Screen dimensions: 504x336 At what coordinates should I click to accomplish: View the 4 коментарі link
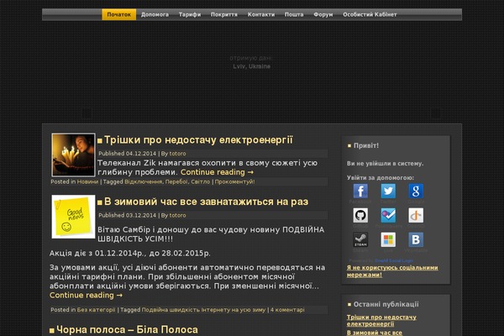pyautogui.click(x=287, y=310)
